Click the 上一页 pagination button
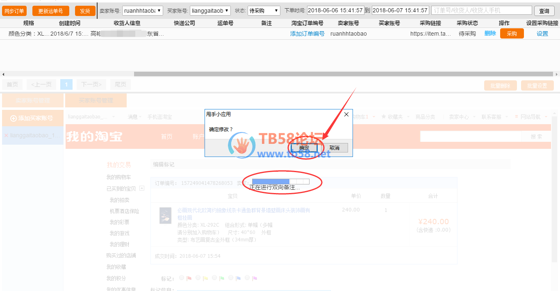Screen dimensions: 560x291 (x=41, y=84)
